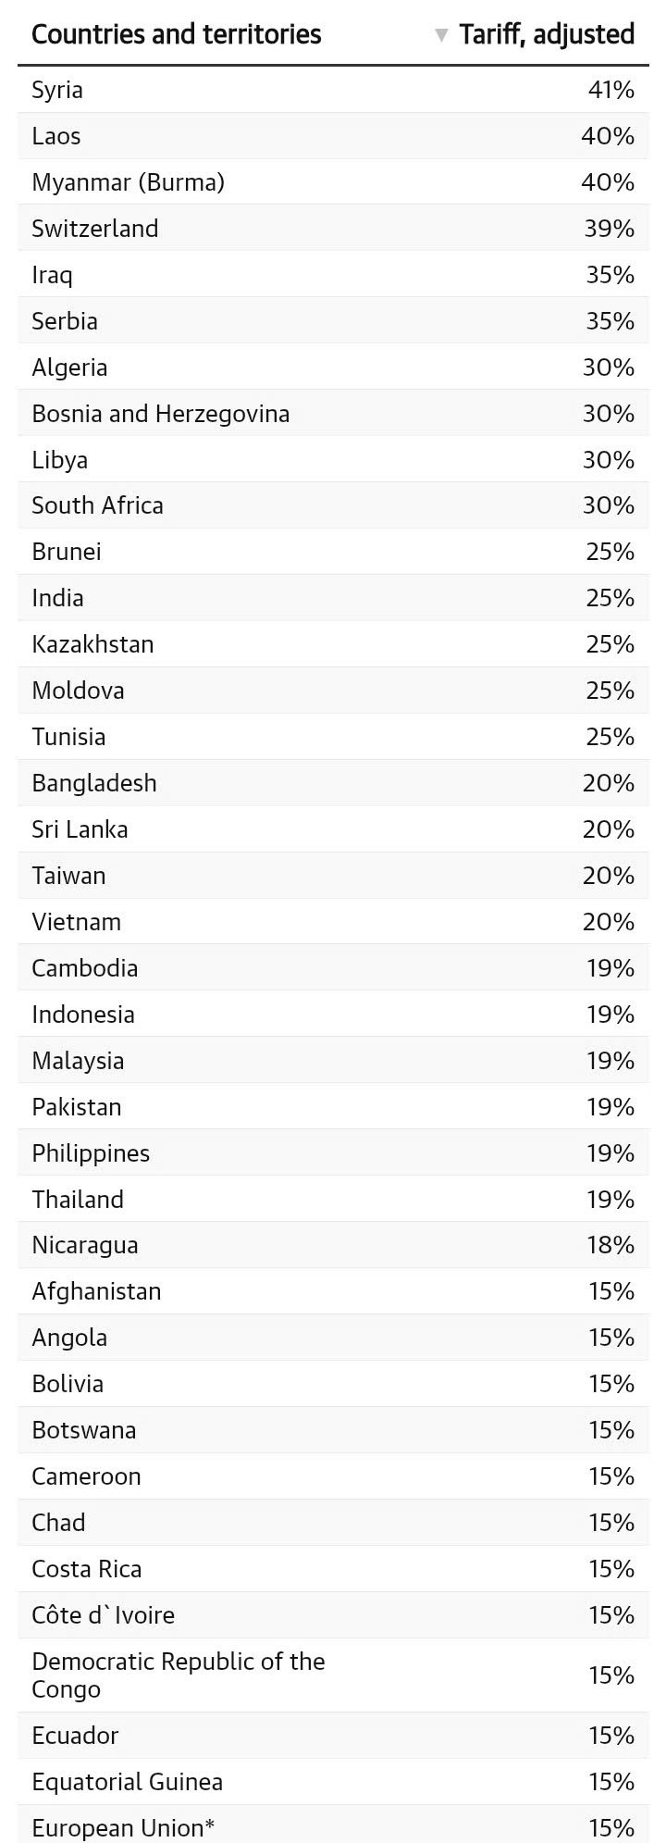Select Bosnia and Herzegovina row
666x1843 pixels.
(x=333, y=414)
